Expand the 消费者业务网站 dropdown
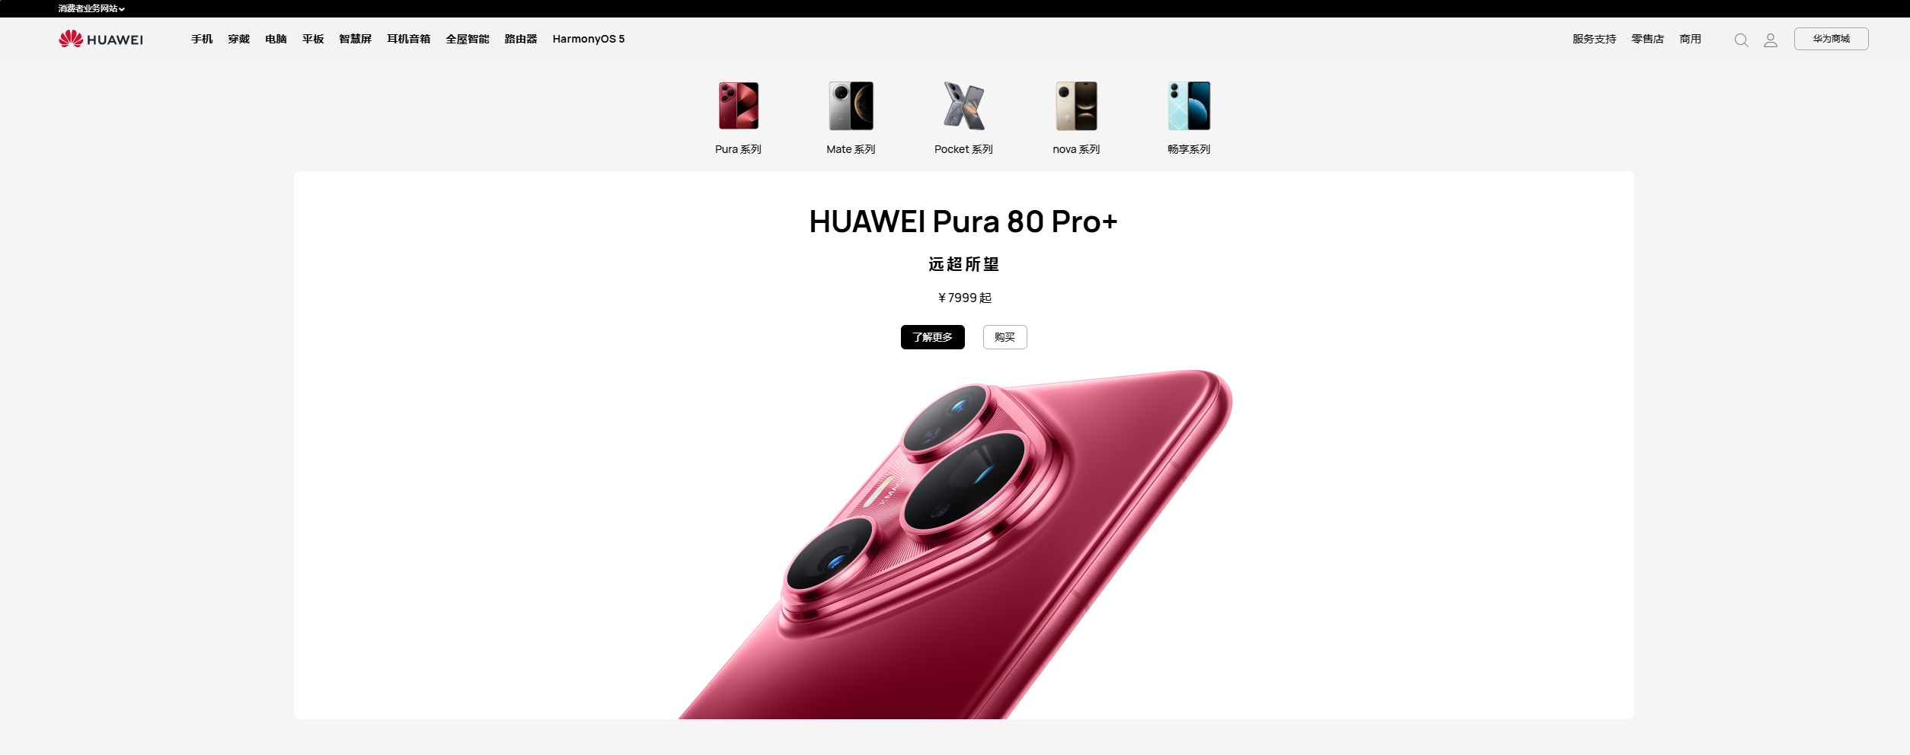Viewport: 1910px width, 755px height. [91, 8]
